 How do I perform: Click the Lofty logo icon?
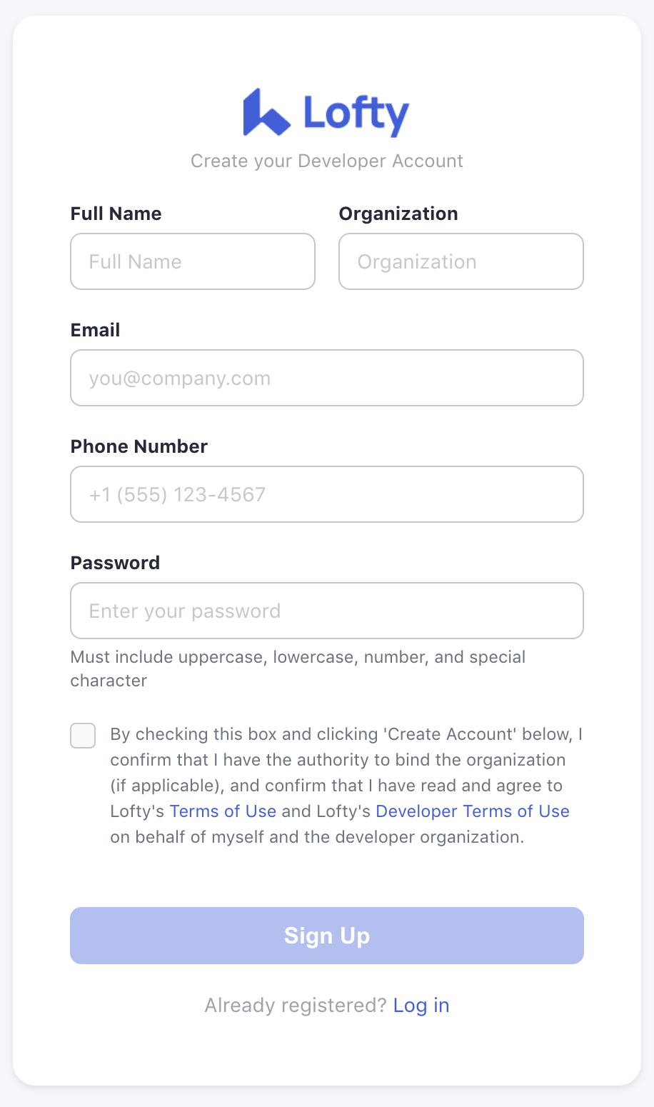[x=266, y=113]
